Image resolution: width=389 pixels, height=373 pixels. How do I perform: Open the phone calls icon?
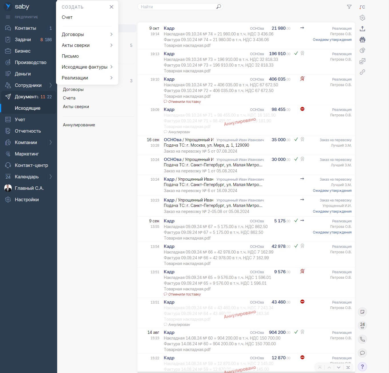point(362,339)
